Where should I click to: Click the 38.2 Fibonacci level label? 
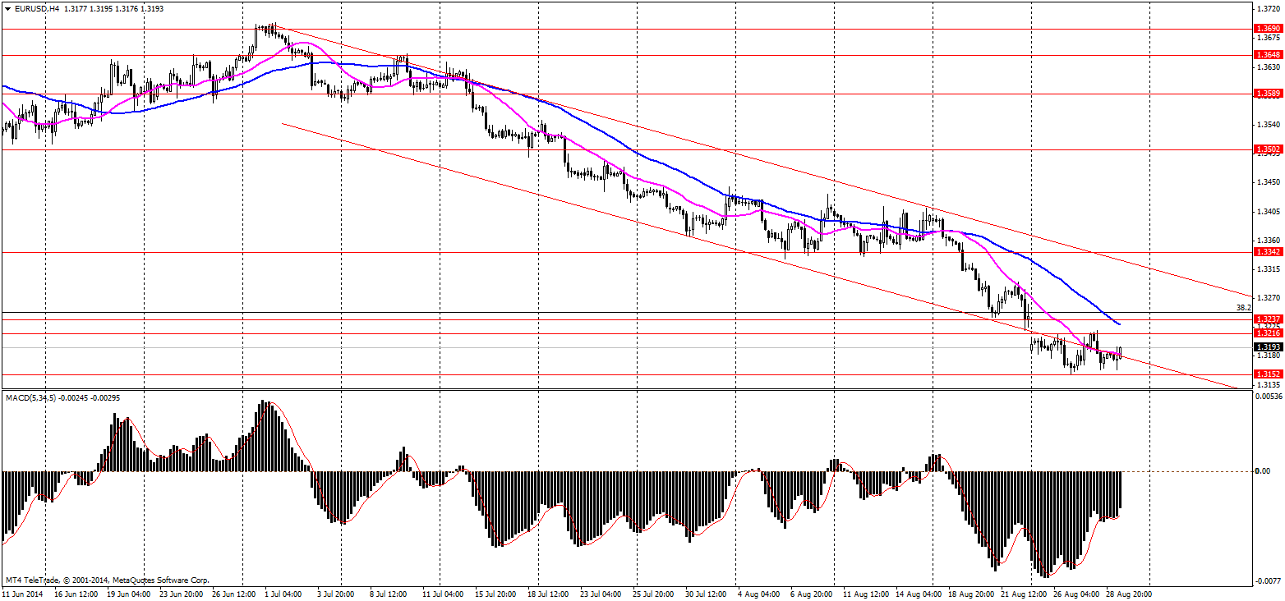click(1243, 308)
